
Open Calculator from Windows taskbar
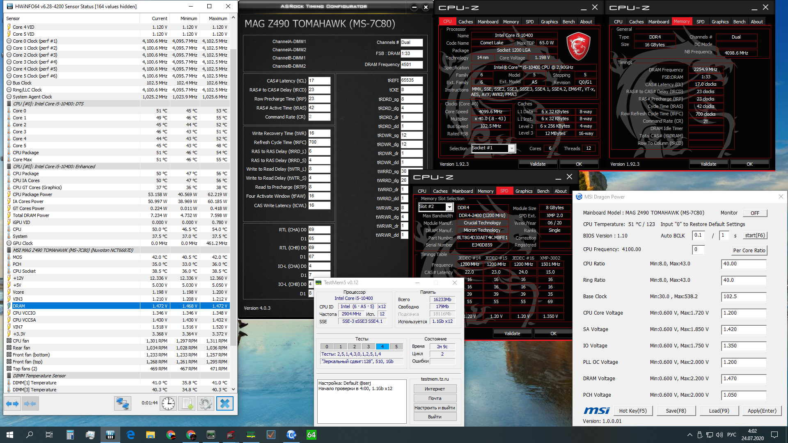coord(70,435)
